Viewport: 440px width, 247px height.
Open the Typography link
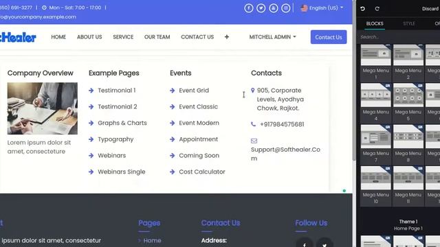115,139
